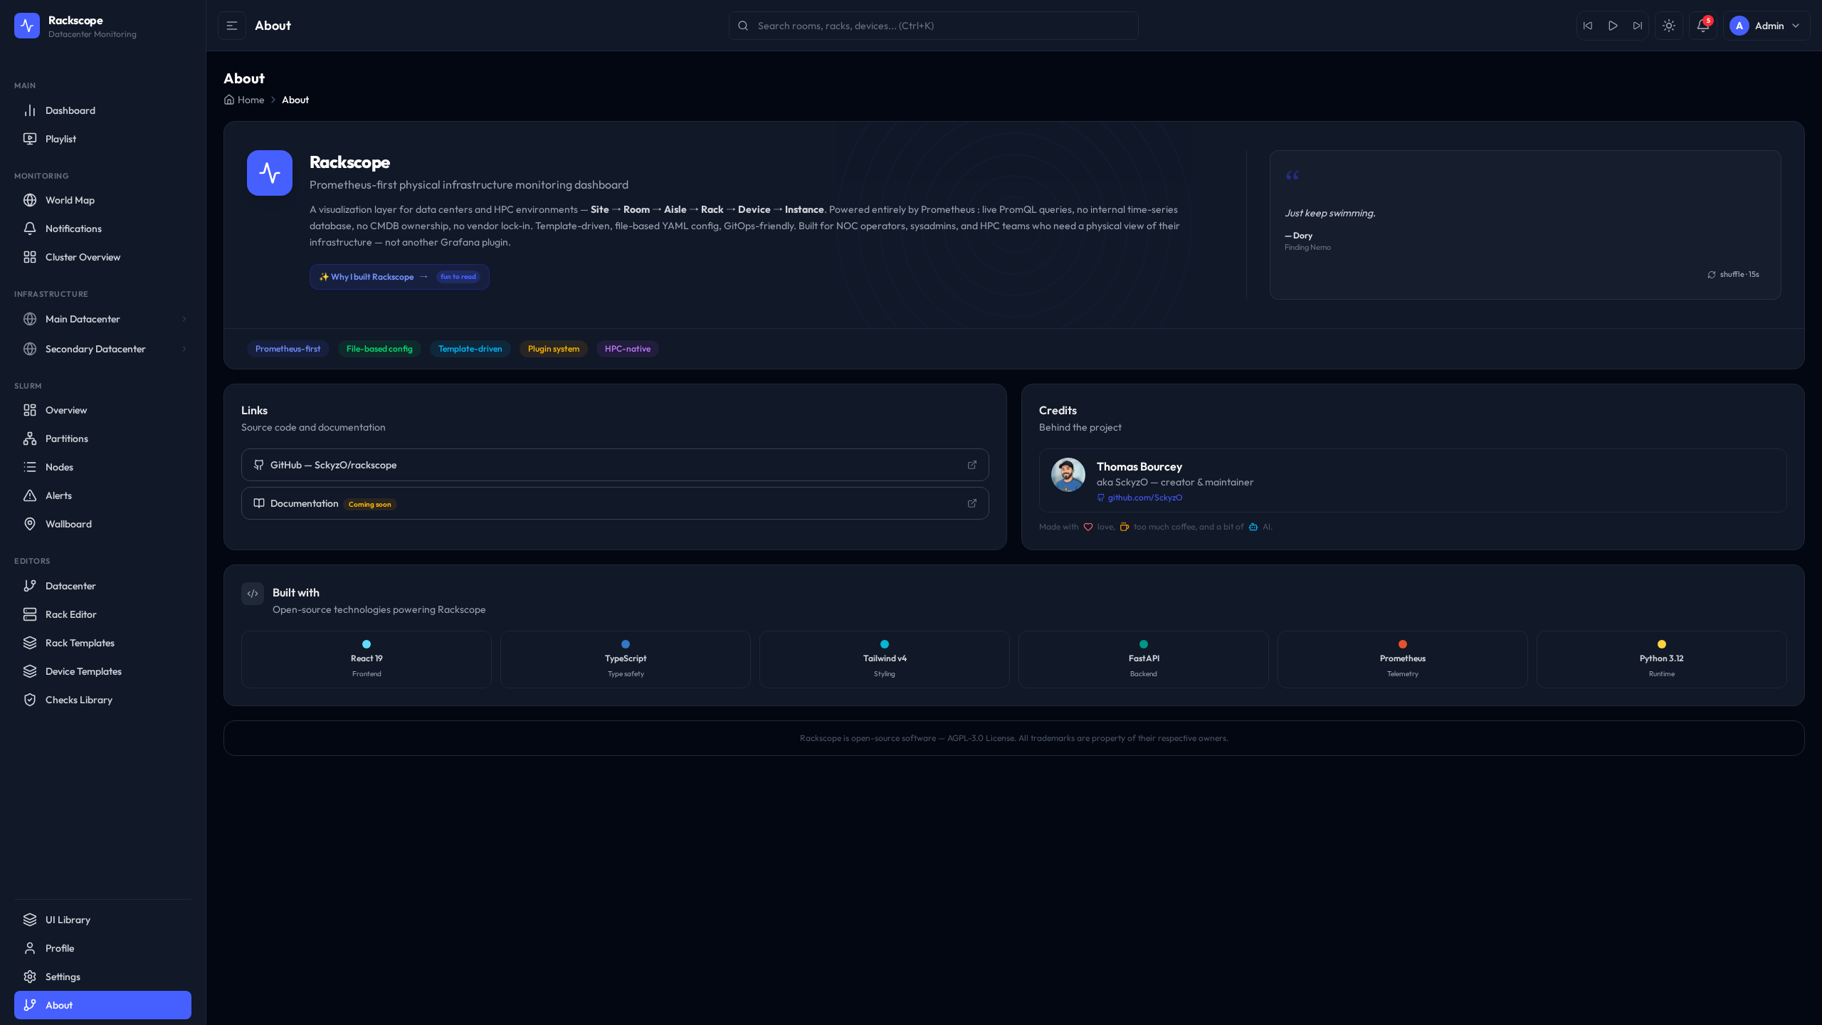
Task: Toggle light theme with the sun icon
Action: point(1669,26)
